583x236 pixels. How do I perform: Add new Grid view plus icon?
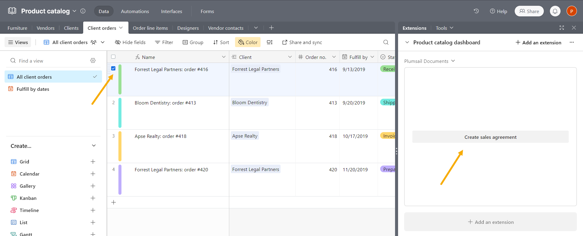tap(93, 162)
